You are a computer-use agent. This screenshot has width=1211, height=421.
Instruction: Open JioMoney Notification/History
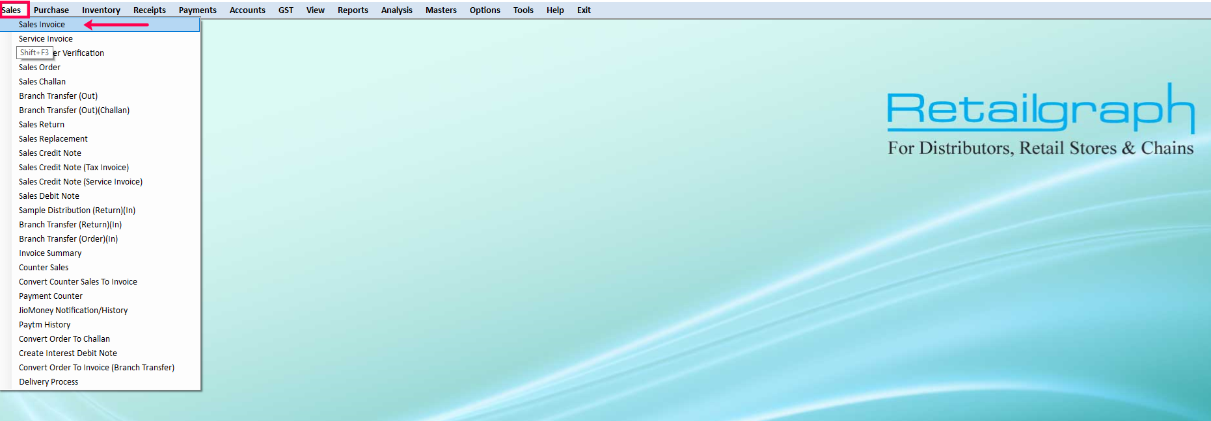[100, 311]
